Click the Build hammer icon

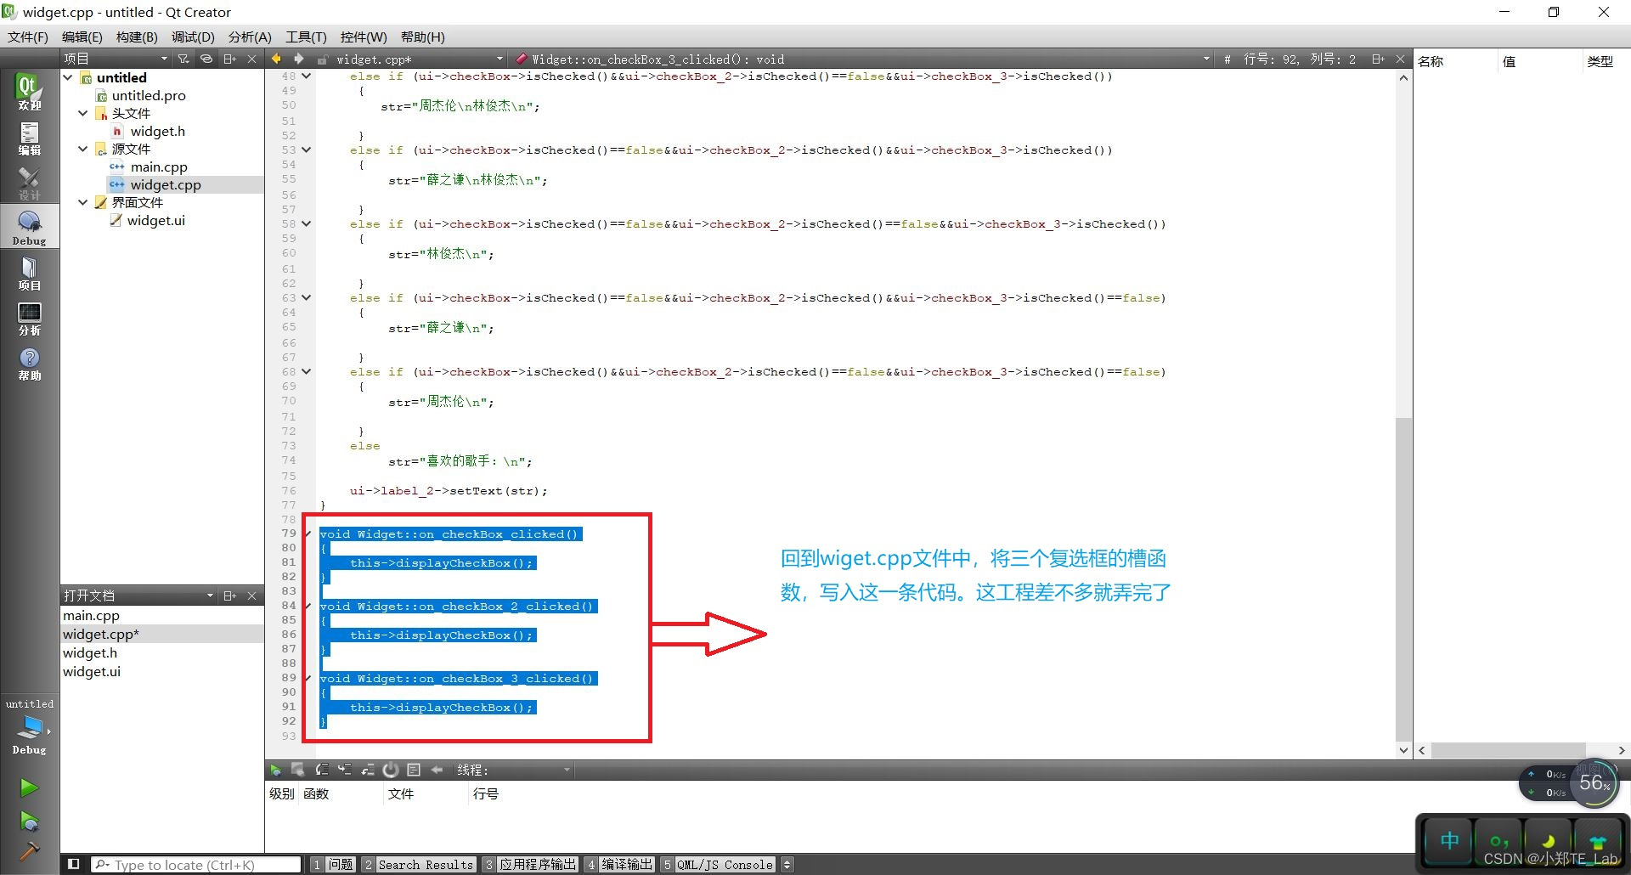point(29,850)
